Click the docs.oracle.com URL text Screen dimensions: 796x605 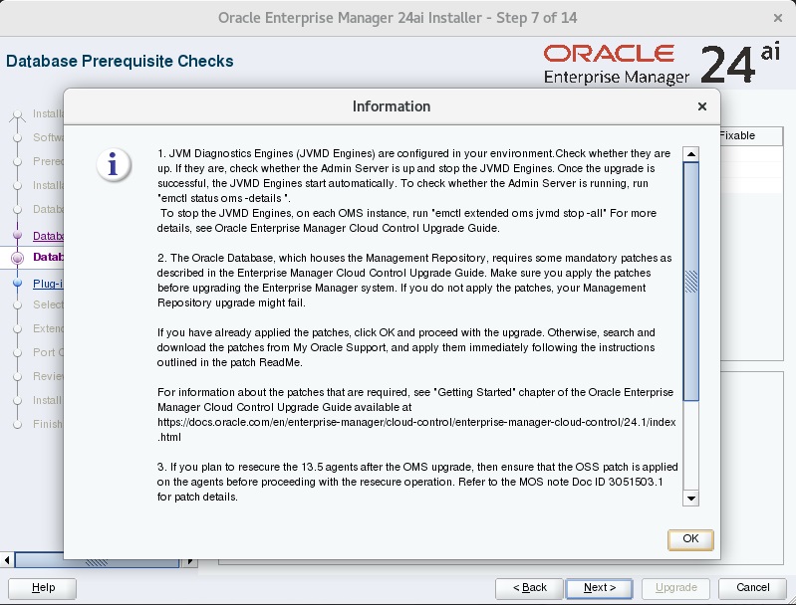[x=416, y=430]
